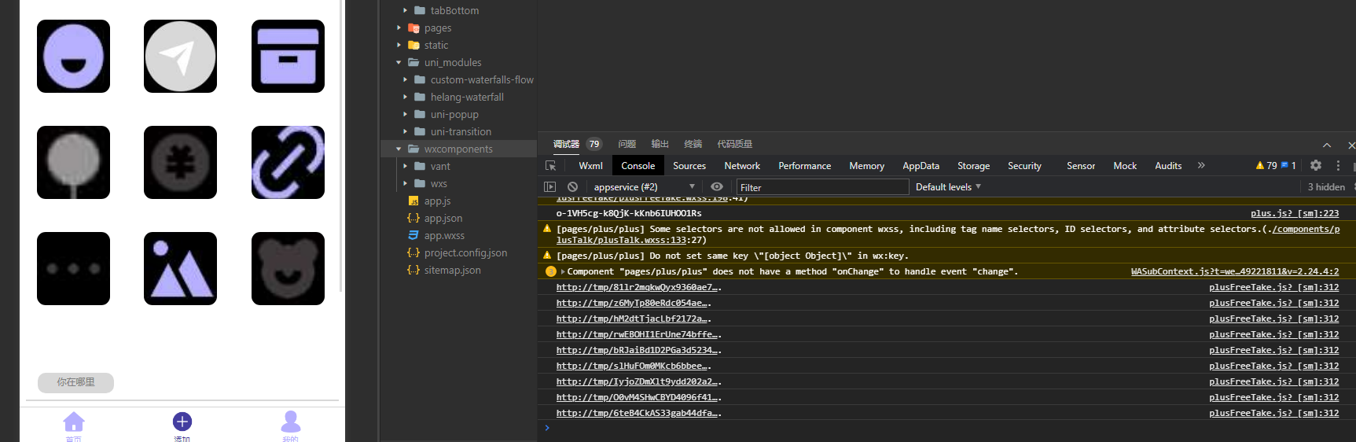This screenshot has height=442, width=1356.
Task: Clear the console
Action: click(572, 186)
